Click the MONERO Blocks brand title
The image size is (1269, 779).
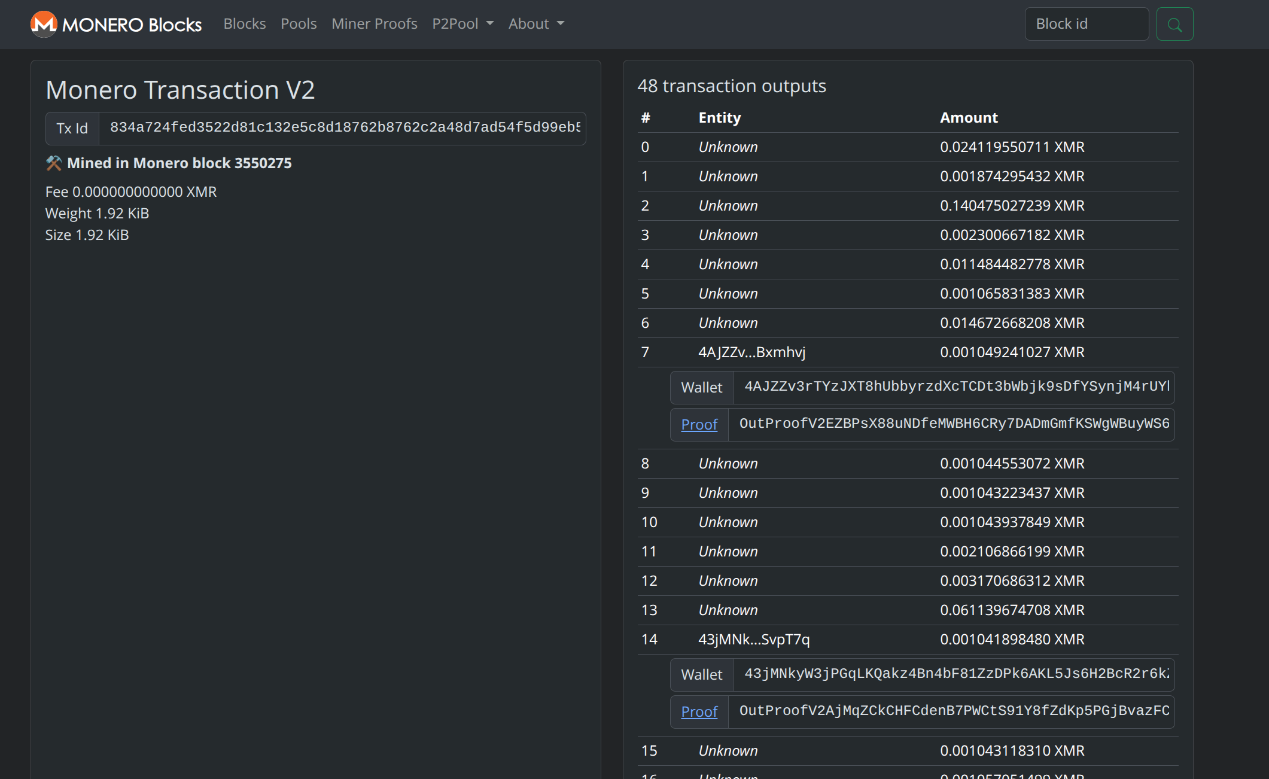pyautogui.click(x=132, y=25)
